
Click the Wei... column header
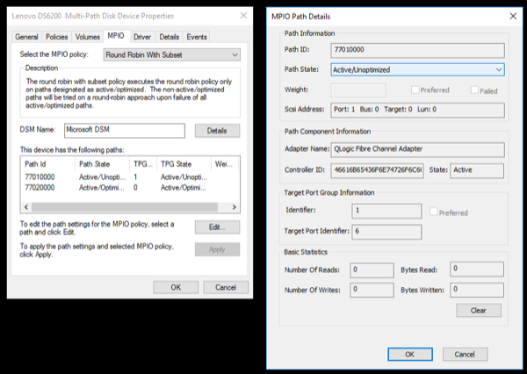(225, 164)
